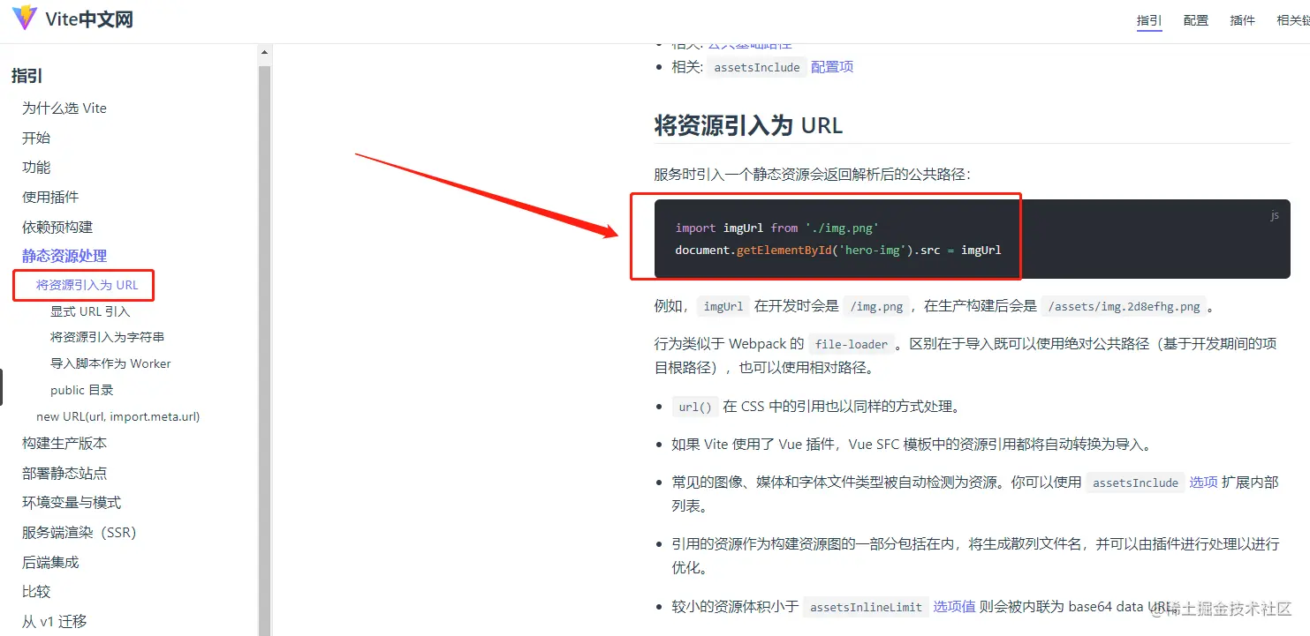1310x636 pixels.
Task: Click the file-loader inline code
Action: 852,344
